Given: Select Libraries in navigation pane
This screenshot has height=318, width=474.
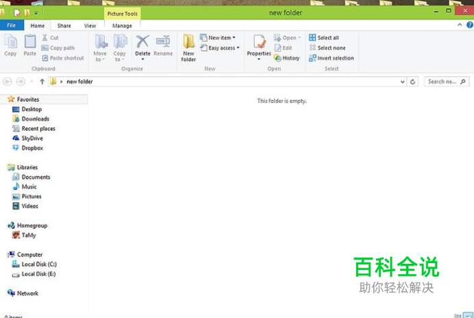Looking at the screenshot, I should tap(27, 167).
